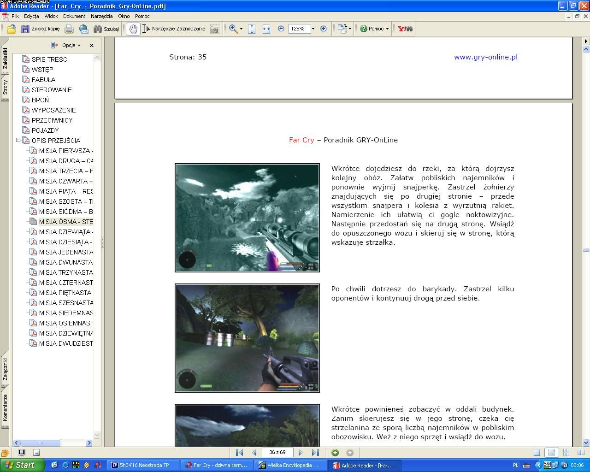The image size is (590, 472).
Task: Jump to MISJA DWUNASTA bookmark
Action: (x=66, y=262)
